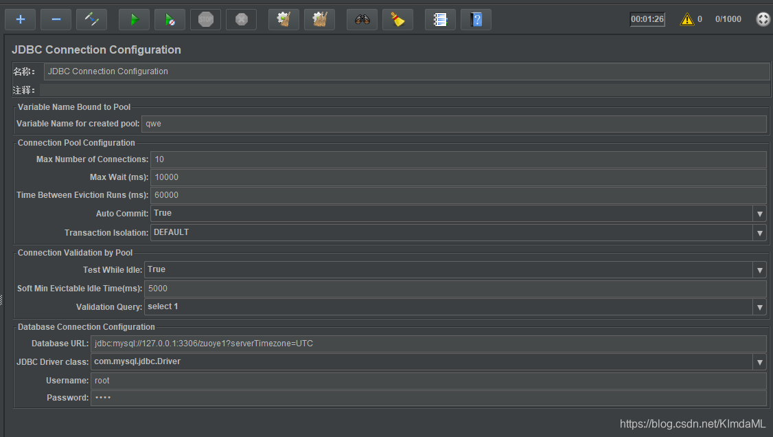Click the Toggle enable/disable toolbar icon
The width and height of the screenshot is (773, 437).
coord(92,20)
